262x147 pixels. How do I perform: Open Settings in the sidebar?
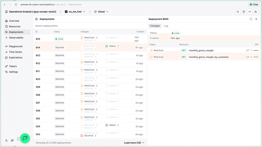17,72
